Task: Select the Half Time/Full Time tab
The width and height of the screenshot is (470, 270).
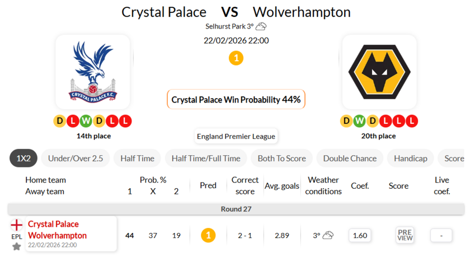Action: [206, 159]
